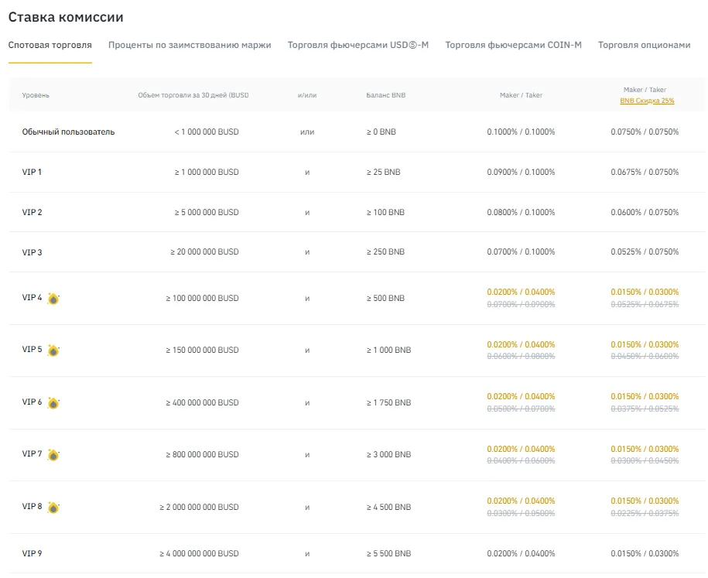Click the VIP 9 row label
The width and height of the screenshot is (708, 578).
click(x=33, y=553)
